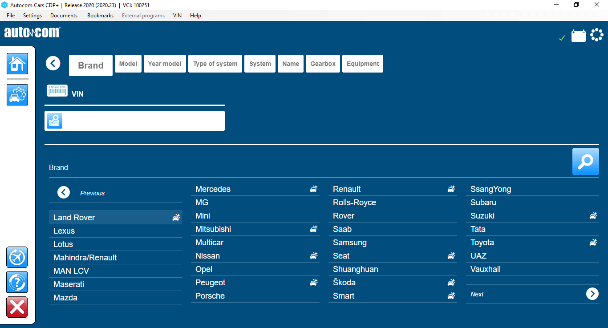Viewport: 608px width, 328px height.
Task: Return to Previous brand page
Action: [x=64, y=193]
